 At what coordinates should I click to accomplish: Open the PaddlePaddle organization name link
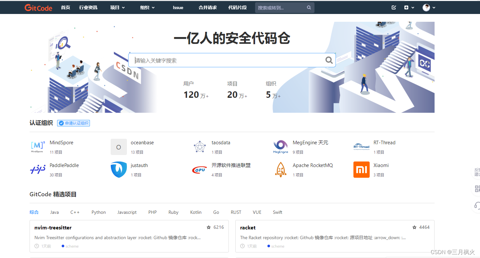[x=64, y=165]
